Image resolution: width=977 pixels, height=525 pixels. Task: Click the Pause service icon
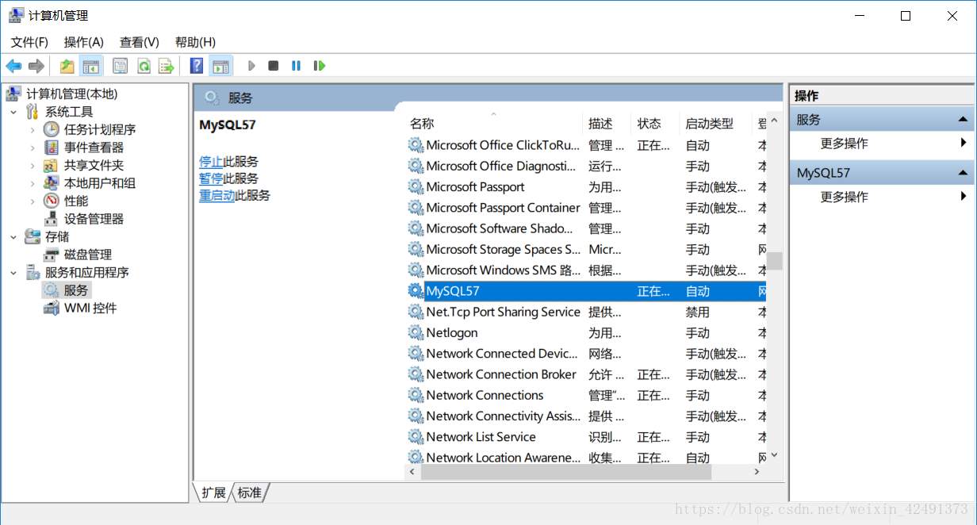296,66
